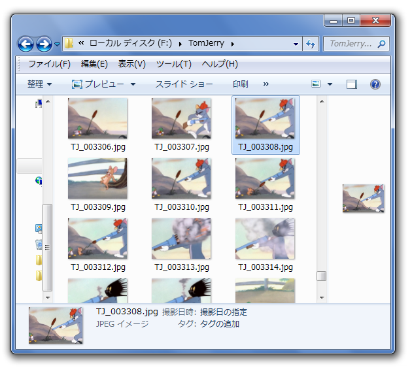Click the file name label TJ_003314.jpg

266,267
